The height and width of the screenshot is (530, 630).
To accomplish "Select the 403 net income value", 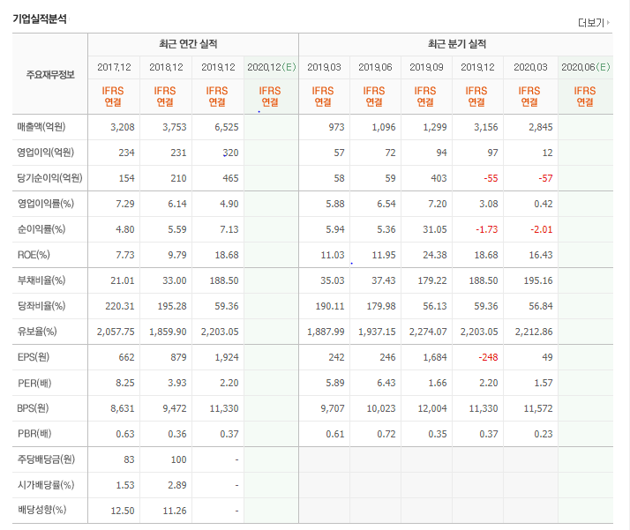I will (439, 178).
